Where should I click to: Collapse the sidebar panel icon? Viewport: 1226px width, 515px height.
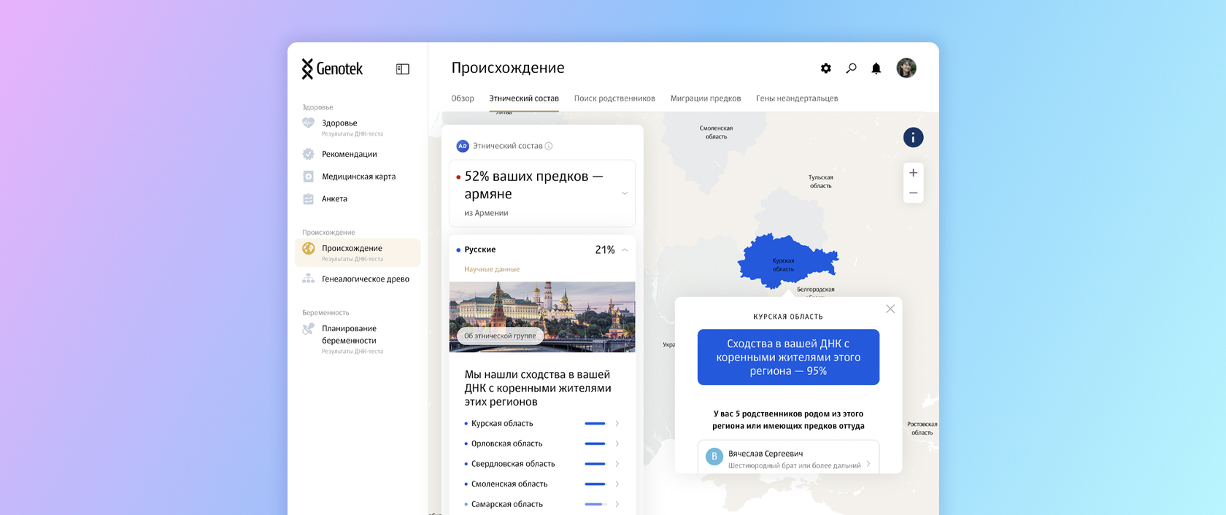pyautogui.click(x=403, y=69)
